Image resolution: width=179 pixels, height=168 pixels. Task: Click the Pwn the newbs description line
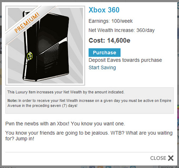(x=65, y=123)
